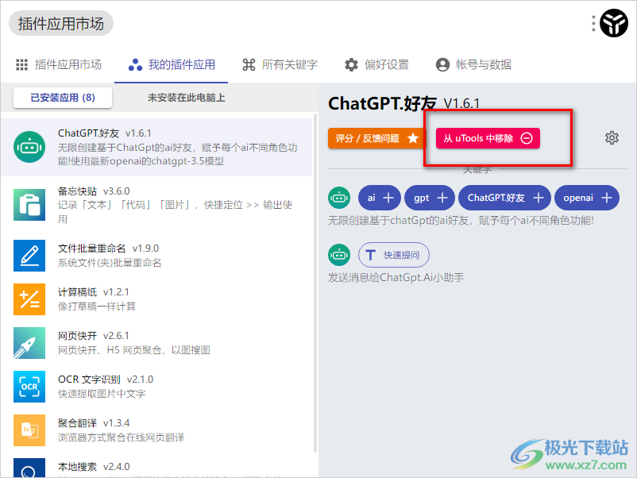
Task: Switch to 我的插件应用 tab
Action: [x=172, y=64]
